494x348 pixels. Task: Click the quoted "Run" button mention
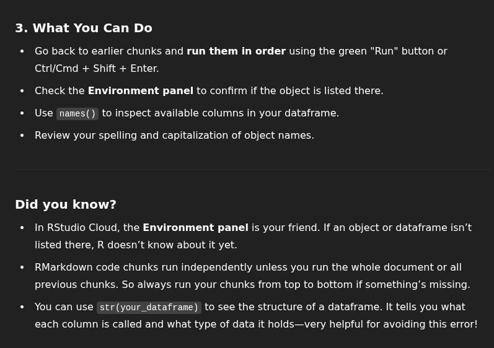pos(384,51)
